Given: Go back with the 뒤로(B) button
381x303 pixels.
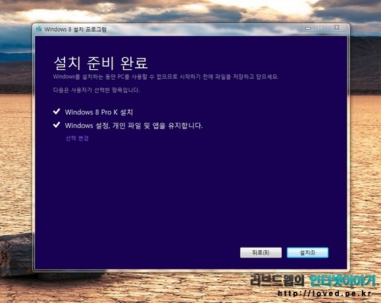Looking at the screenshot, I should 261,253.
